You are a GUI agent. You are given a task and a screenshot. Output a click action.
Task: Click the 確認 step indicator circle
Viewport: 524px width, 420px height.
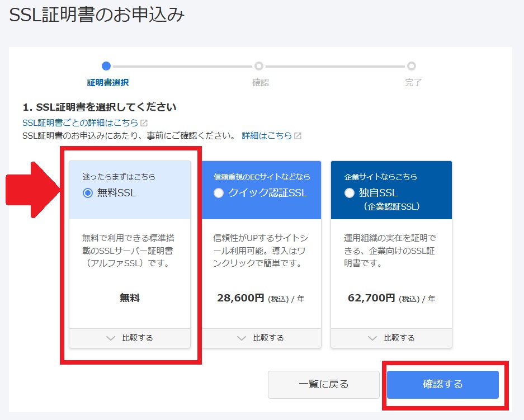(259, 66)
